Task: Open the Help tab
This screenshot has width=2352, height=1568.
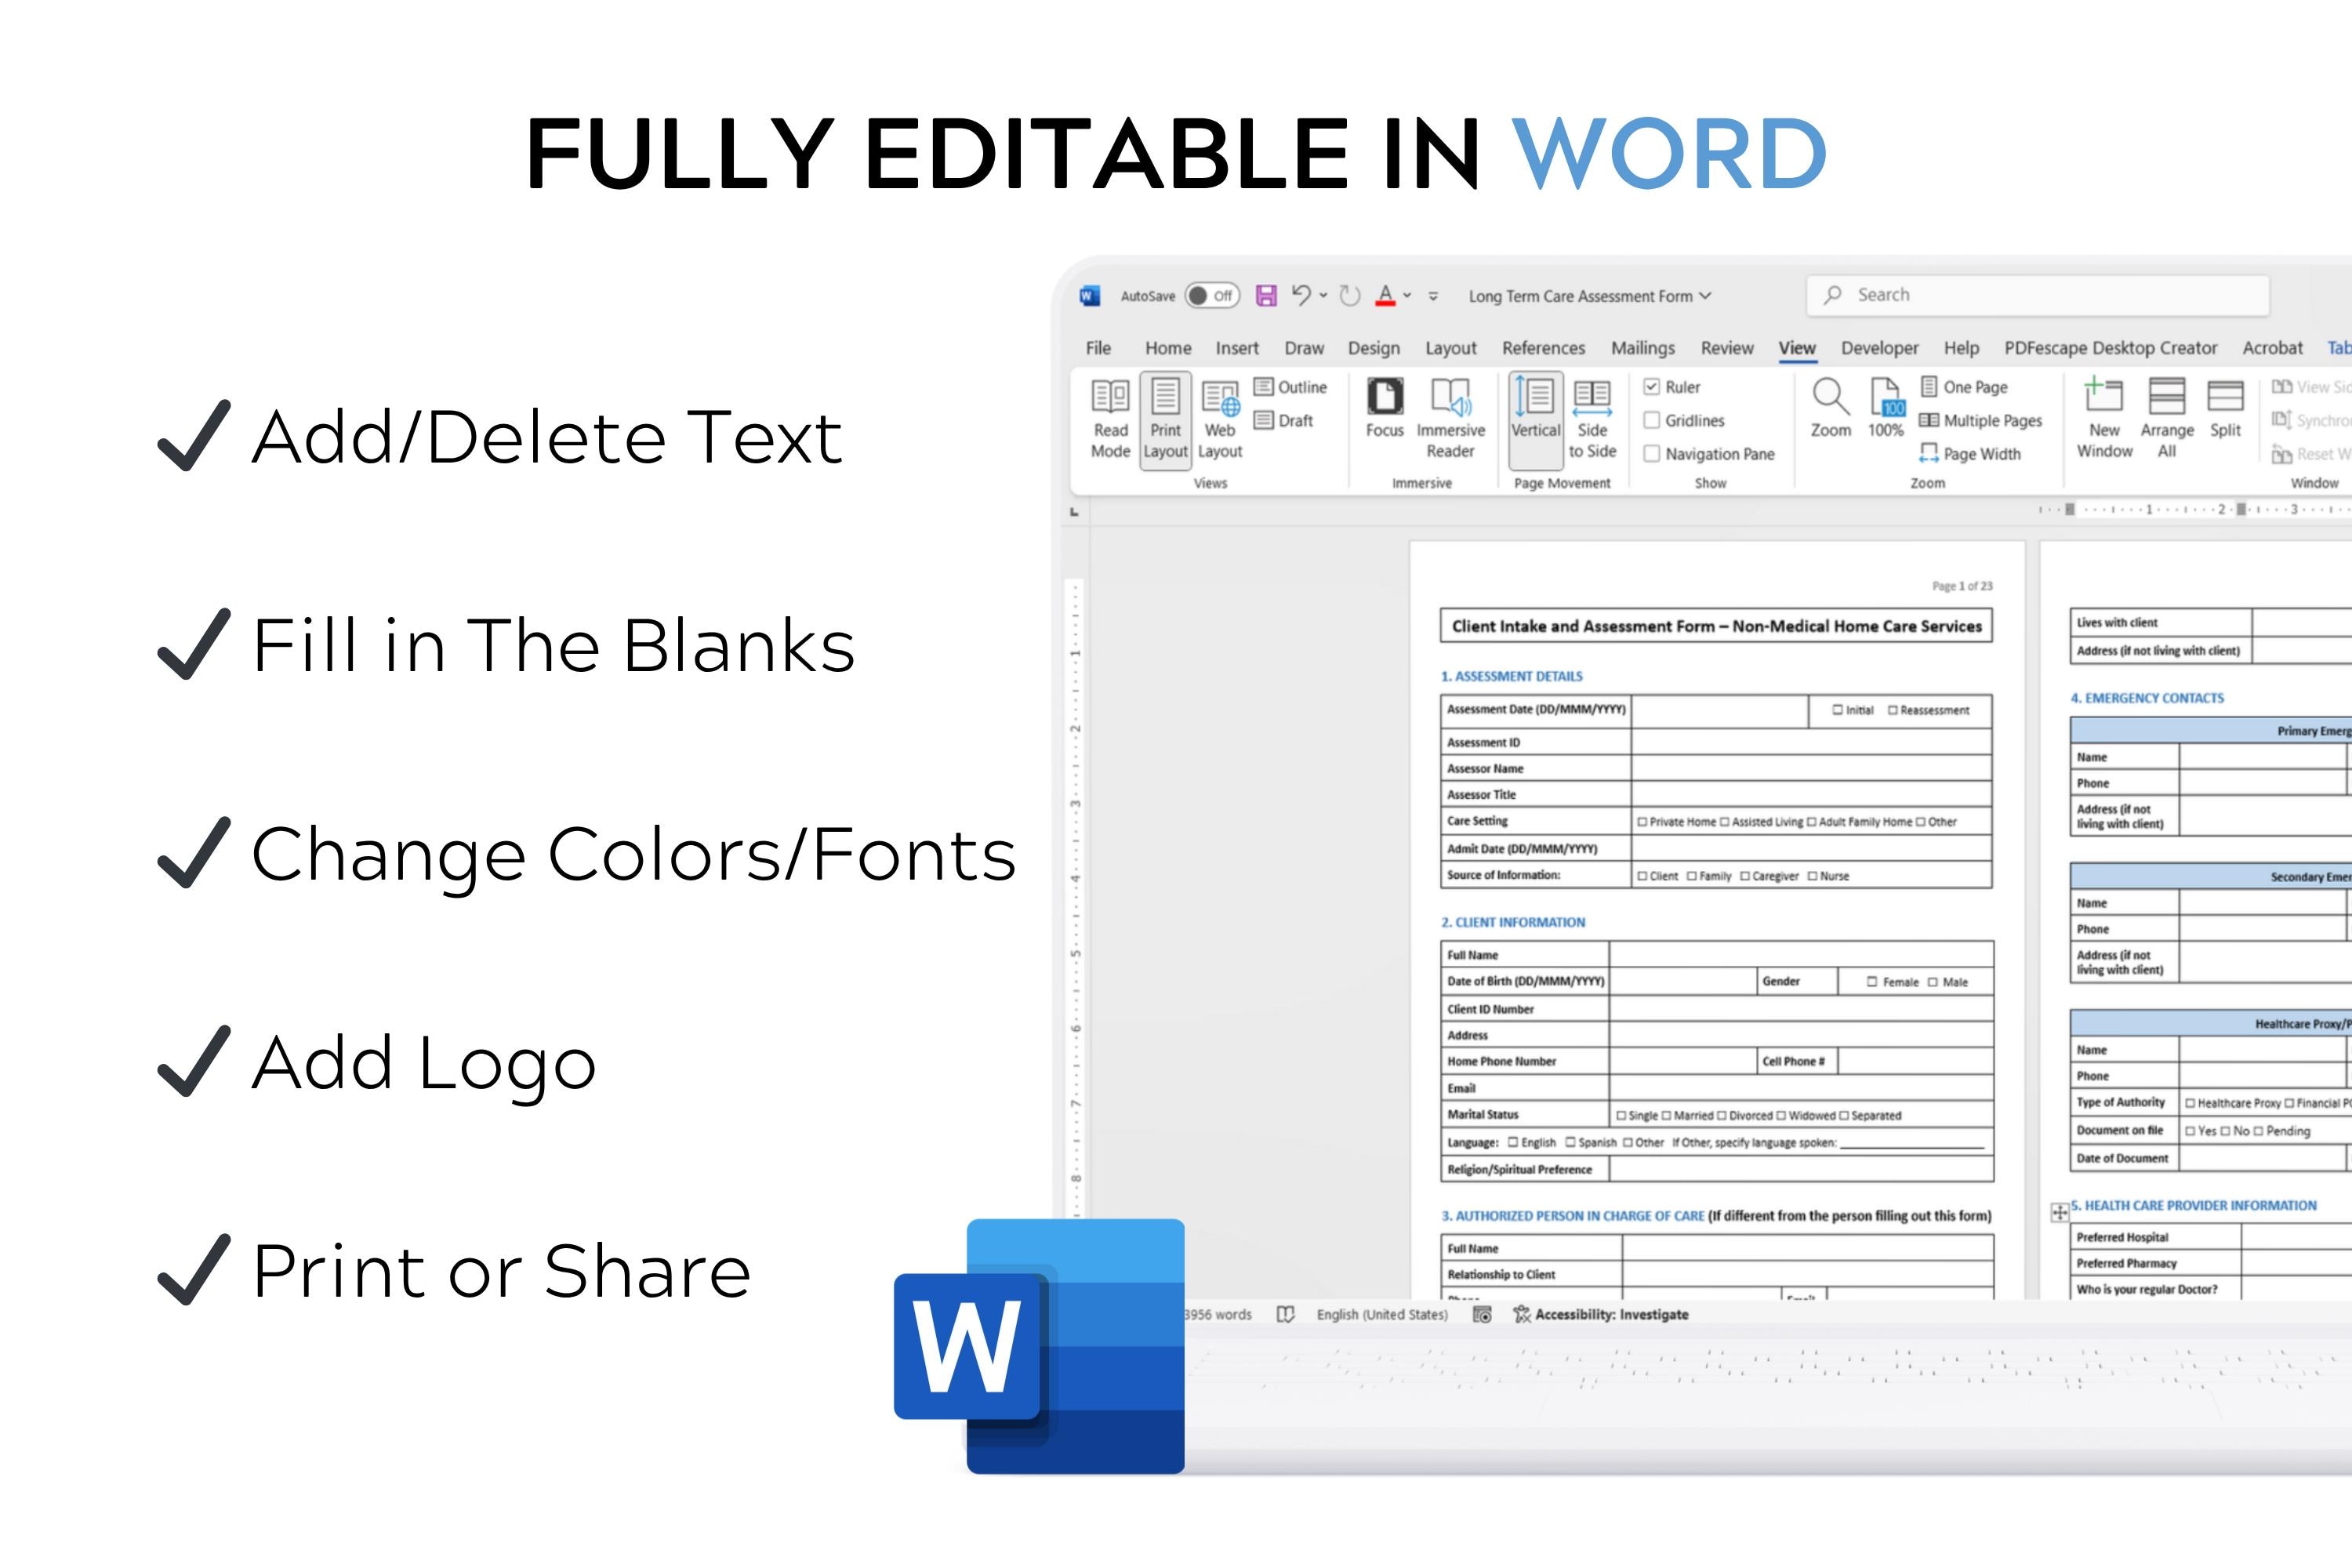Action: click(1961, 348)
